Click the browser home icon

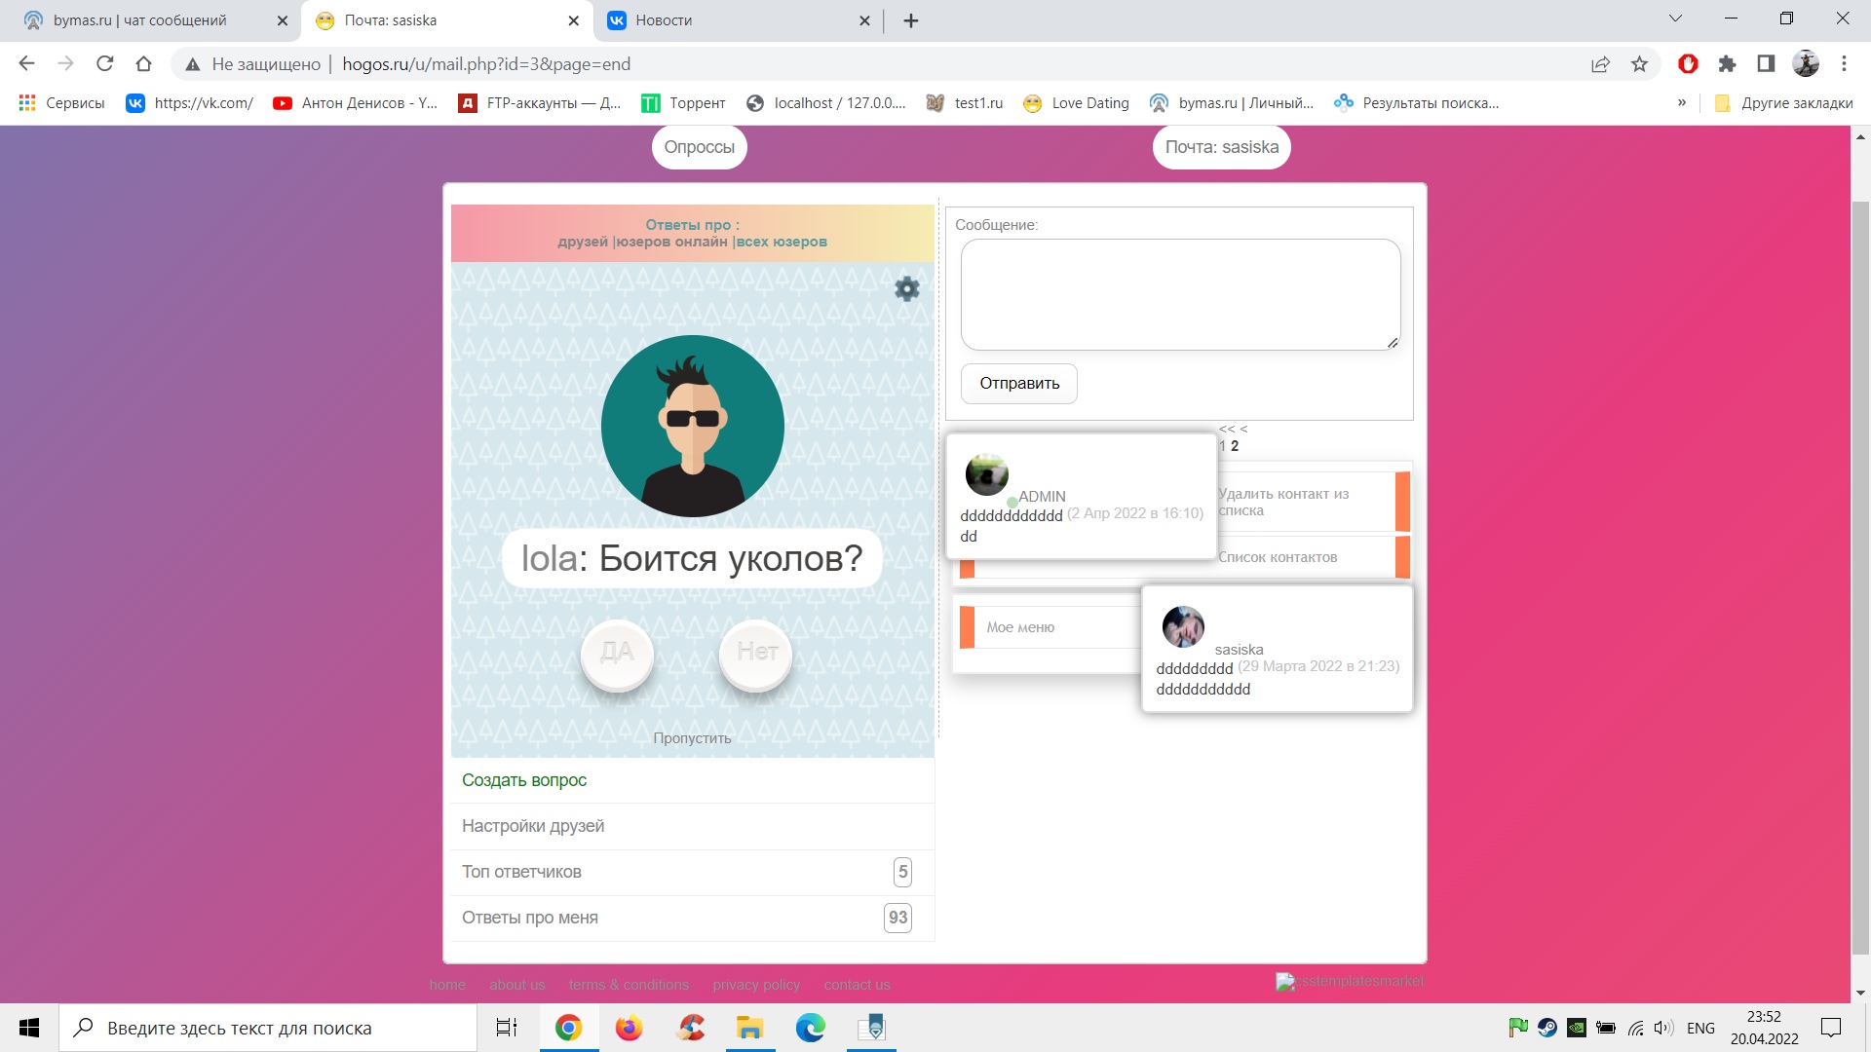(143, 64)
